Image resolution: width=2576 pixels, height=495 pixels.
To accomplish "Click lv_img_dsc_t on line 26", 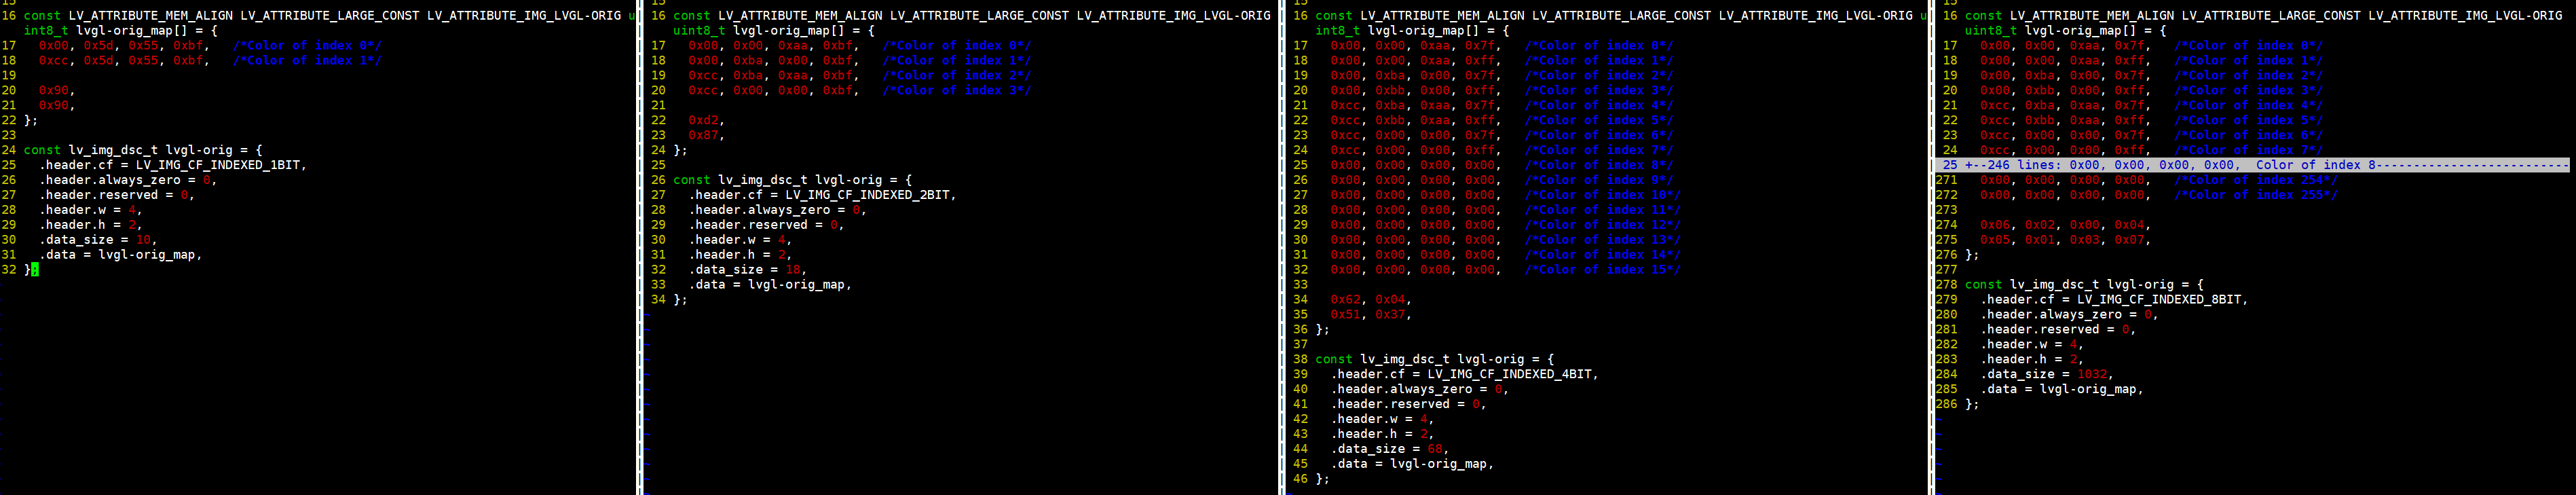I will 763,180.
